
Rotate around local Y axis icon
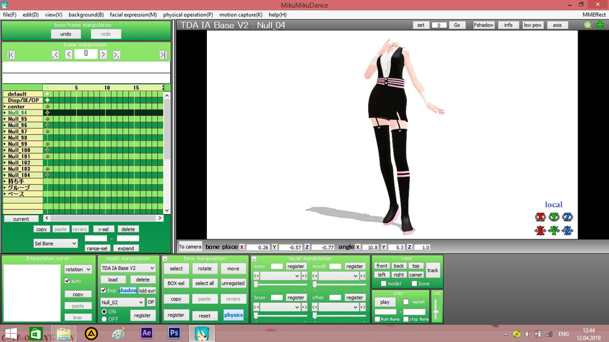(554, 217)
